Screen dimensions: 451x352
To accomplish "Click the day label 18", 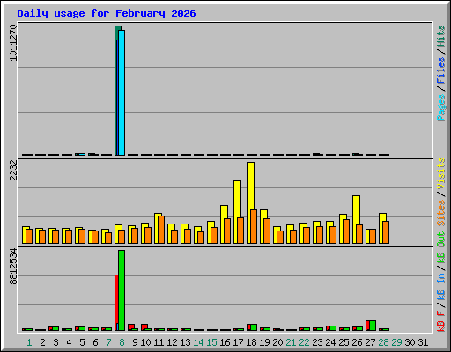I will pos(251,342).
